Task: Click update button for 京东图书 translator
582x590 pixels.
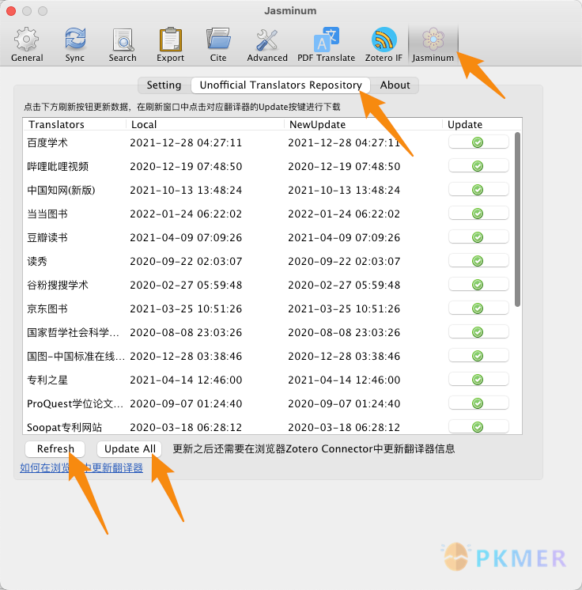Action: [x=478, y=308]
